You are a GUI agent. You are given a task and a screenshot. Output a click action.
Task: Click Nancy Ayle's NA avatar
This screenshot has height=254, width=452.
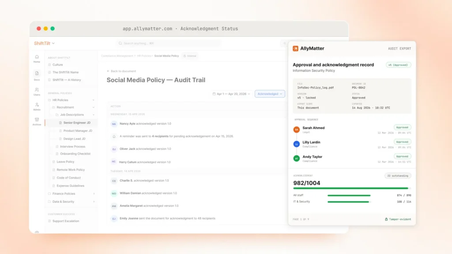114,124
